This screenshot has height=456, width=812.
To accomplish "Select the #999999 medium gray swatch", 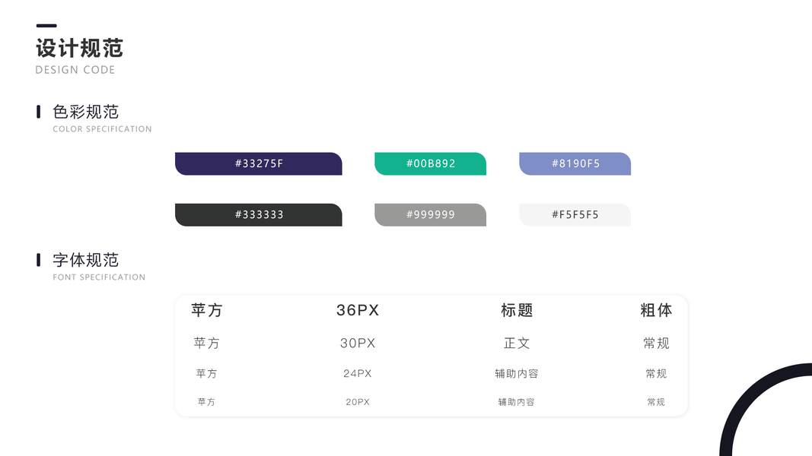I will point(430,214).
